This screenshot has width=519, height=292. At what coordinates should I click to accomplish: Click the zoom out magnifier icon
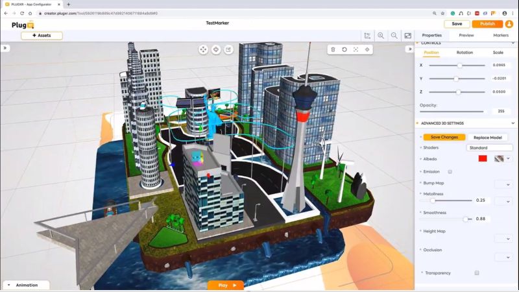[x=394, y=36]
